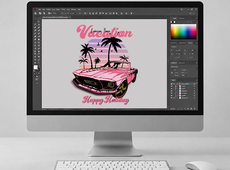Screen dimensions: 230x170
Task: Click the white swatch in Color panel
Action: point(174,22)
